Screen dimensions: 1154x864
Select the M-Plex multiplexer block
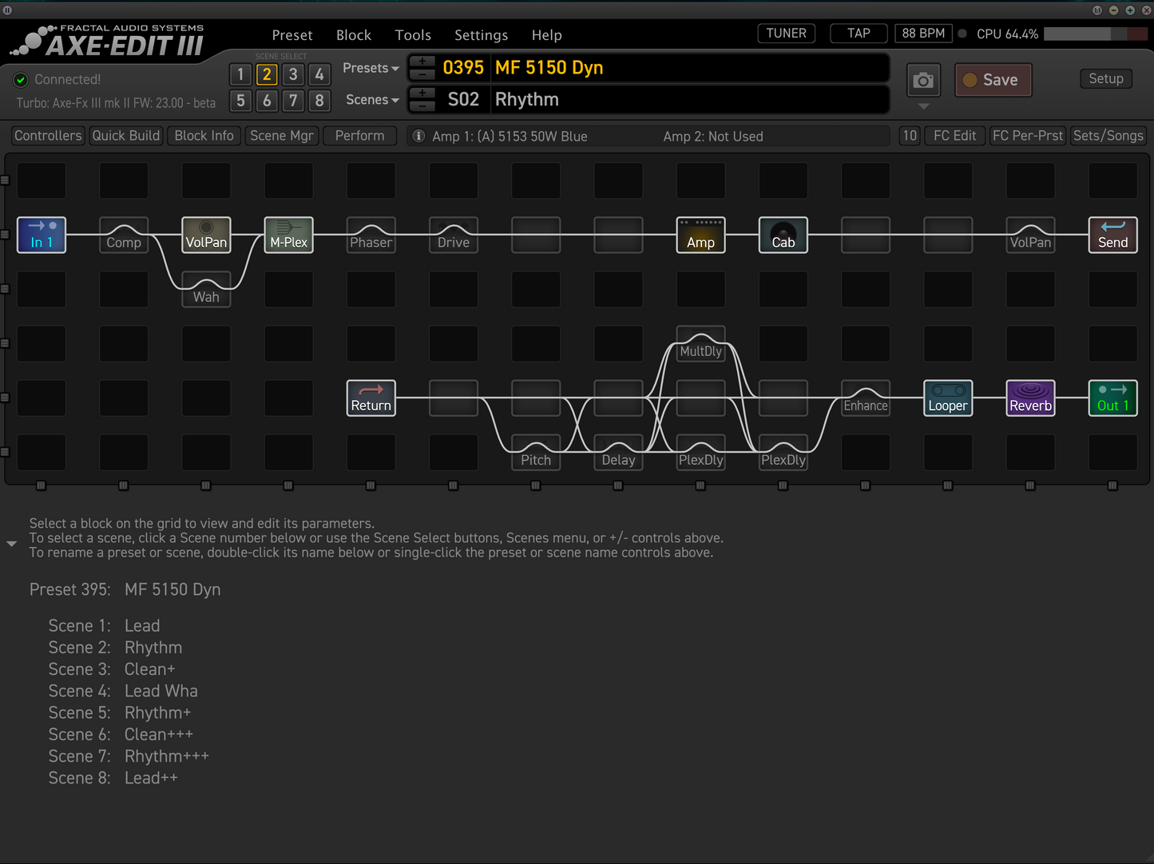click(288, 235)
